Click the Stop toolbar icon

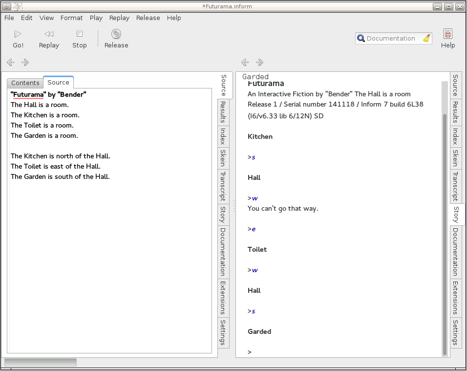pos(79,34)
